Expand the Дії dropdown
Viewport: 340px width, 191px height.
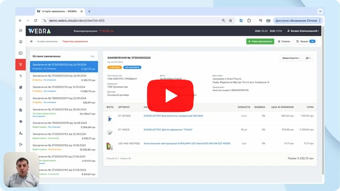(x=308, y=58)
